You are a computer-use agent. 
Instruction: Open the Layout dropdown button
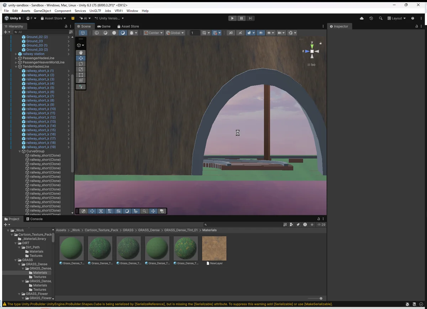[x=396, y=18]
